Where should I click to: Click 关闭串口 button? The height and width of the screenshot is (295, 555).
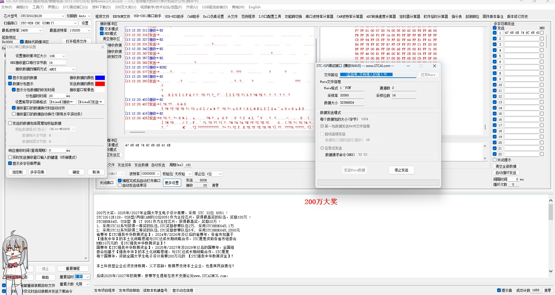107,183
